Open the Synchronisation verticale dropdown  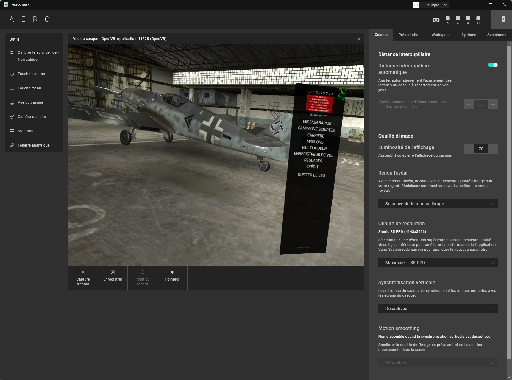click(438, 309)
